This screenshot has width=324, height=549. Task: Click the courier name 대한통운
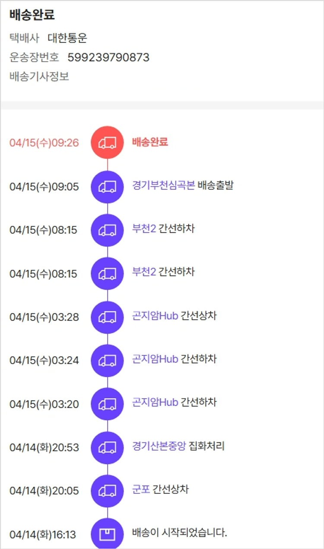point(67,38)
